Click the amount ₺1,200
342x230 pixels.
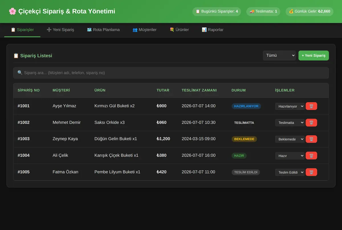[163, 139]
